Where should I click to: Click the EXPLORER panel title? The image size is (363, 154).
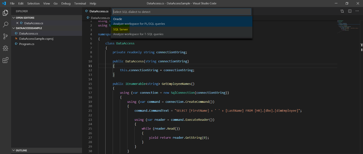[22, 11]
